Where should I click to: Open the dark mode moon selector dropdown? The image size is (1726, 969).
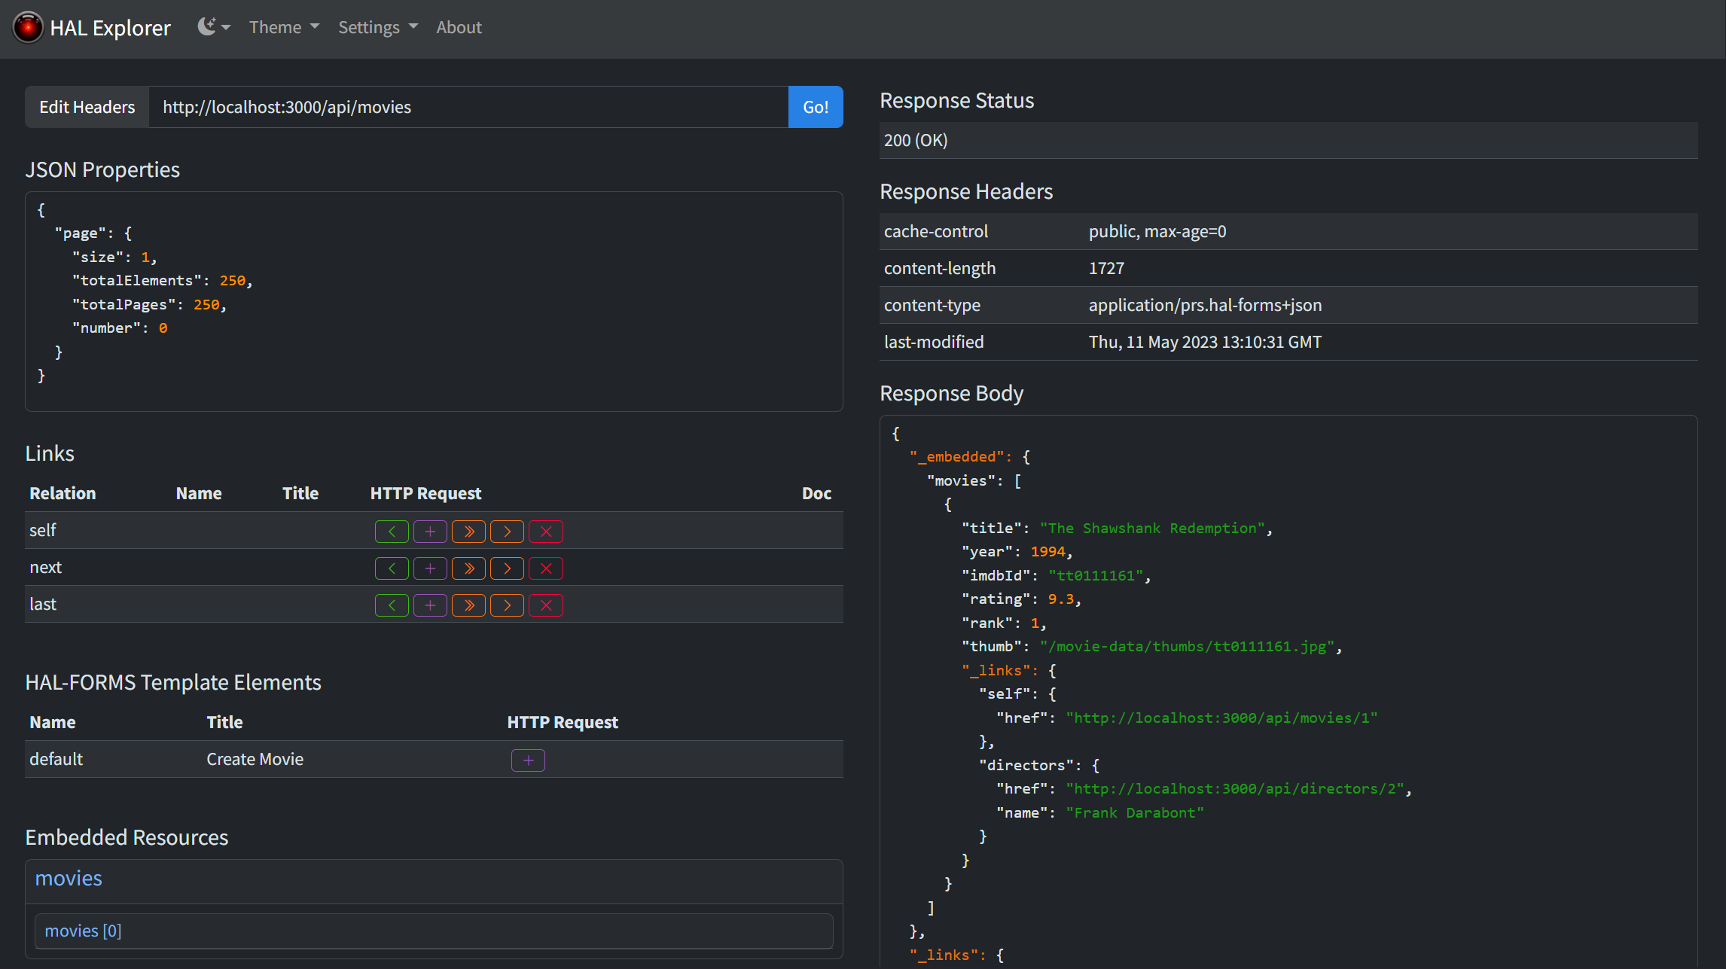click(x=213, y=27)
